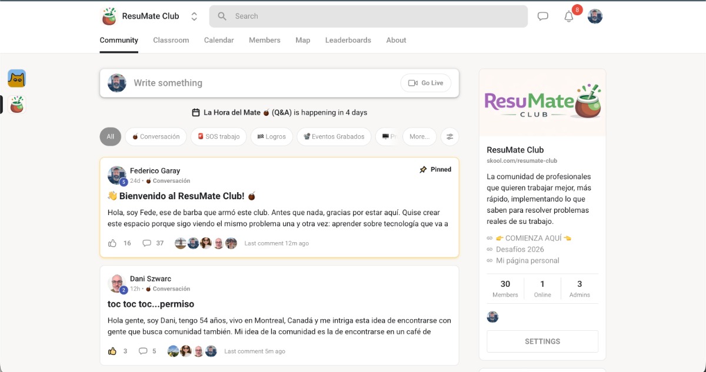Select the All category filter
This screenshot has height=372, width=706.
click(110, 136)
